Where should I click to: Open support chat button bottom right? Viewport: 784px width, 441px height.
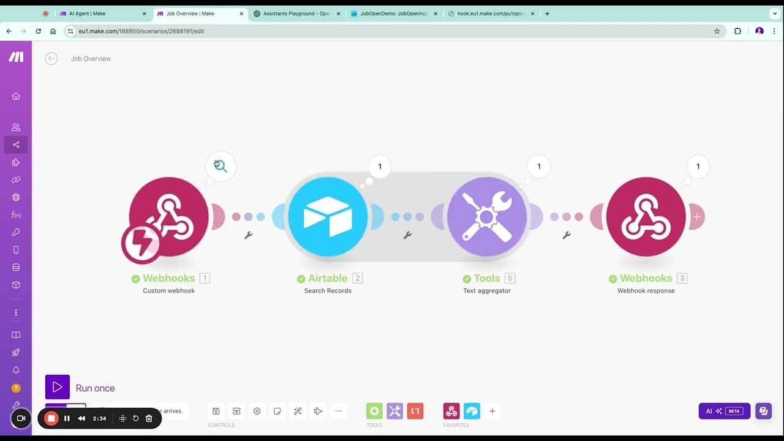click(x=763, y=411)
